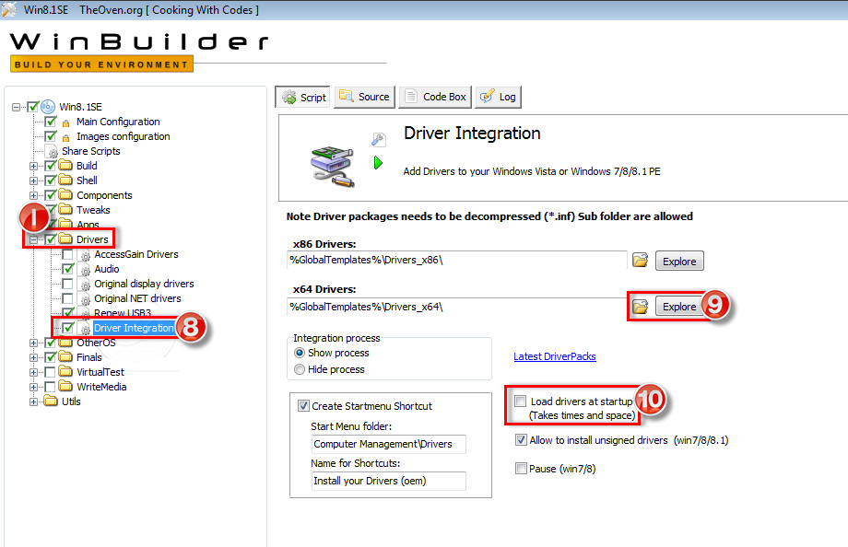
Task: Click the gear icon beside AccessGain Drivers
Action: (85, 255)
